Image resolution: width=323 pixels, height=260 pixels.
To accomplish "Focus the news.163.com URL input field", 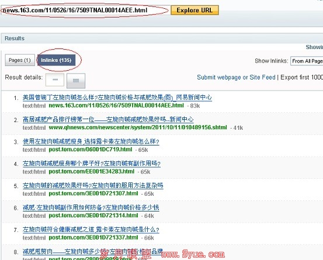I will click(x=85, y=10).
